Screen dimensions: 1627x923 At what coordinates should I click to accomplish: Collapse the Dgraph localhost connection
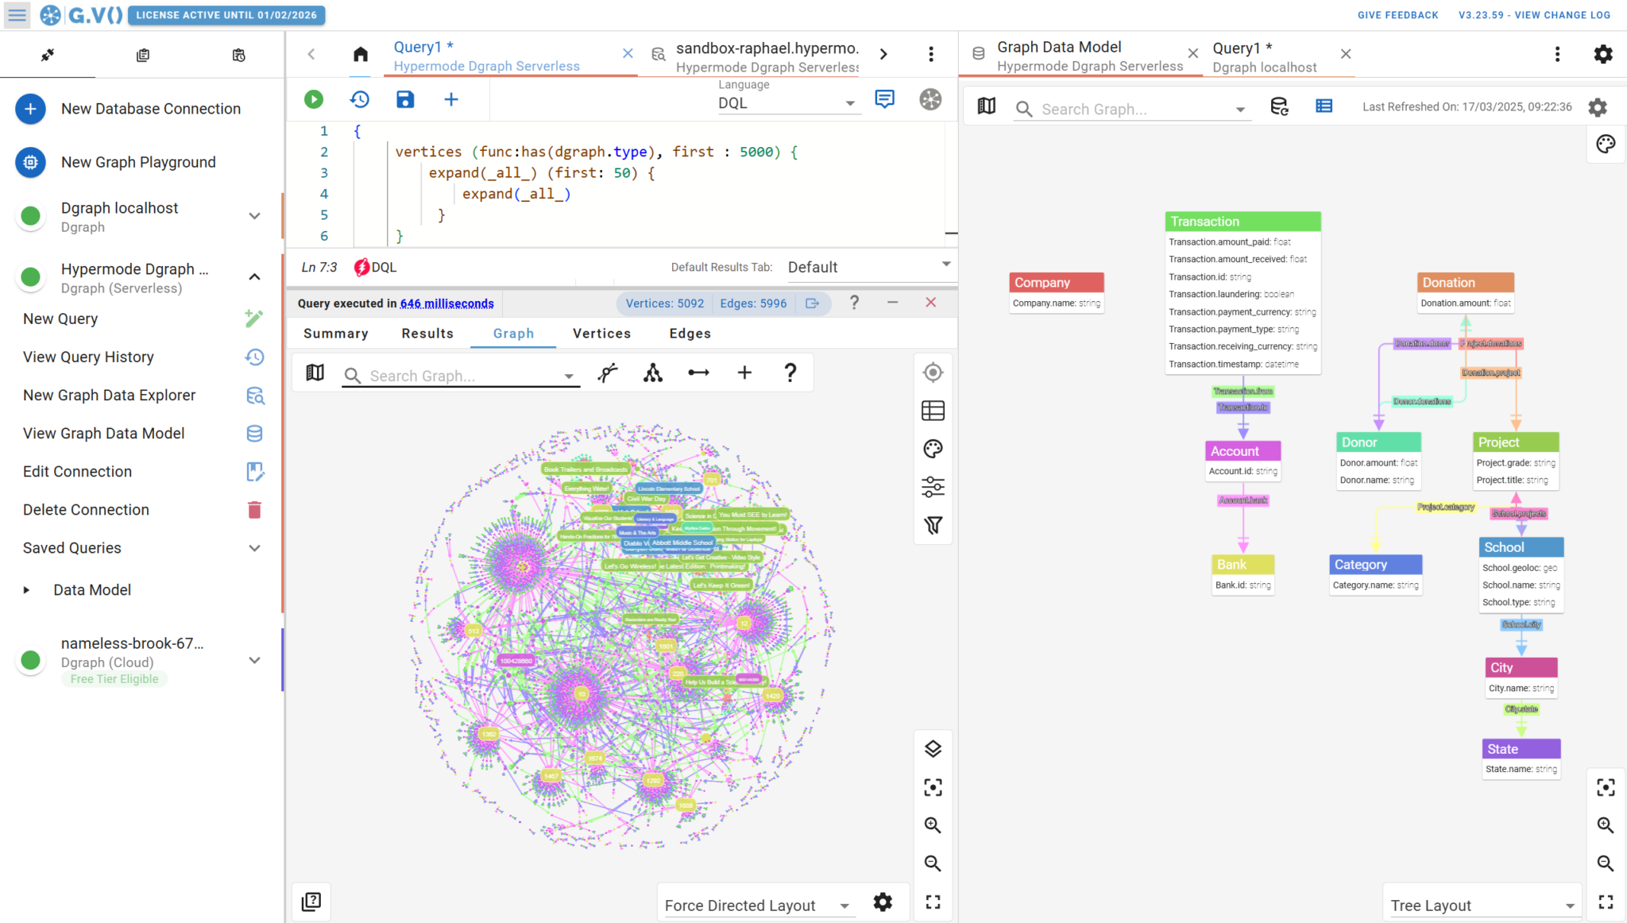coord(254,215)
